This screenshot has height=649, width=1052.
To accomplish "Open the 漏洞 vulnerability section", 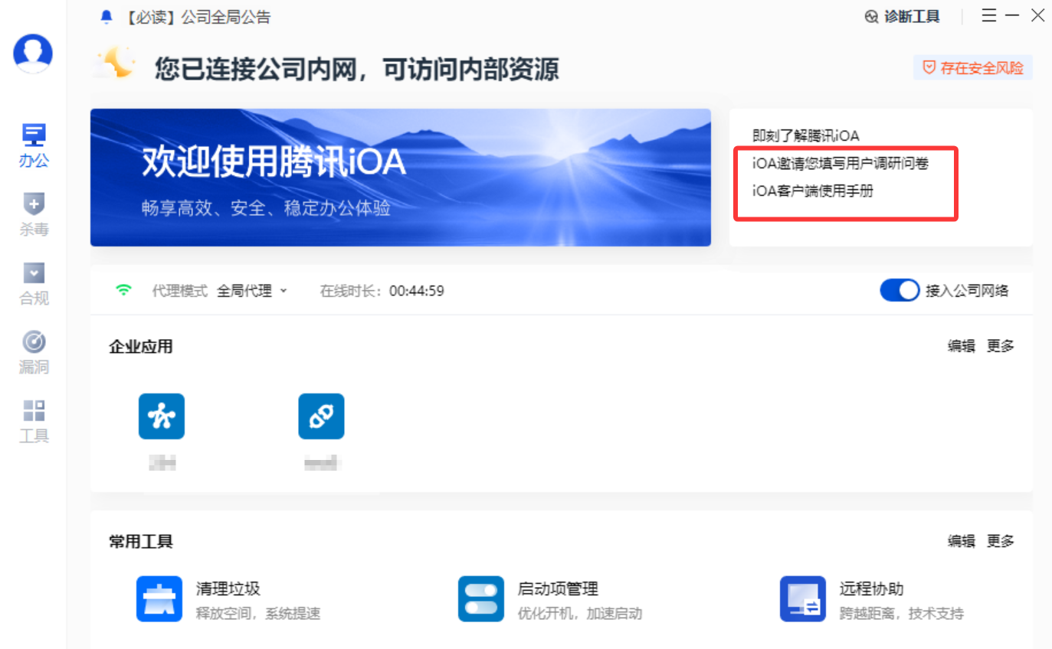I will click(34, 353).
